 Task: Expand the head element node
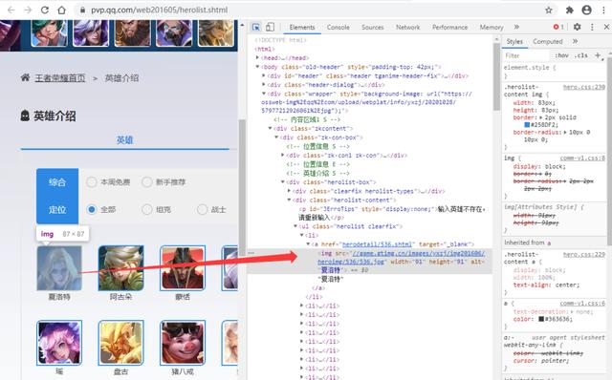point(257,57)
